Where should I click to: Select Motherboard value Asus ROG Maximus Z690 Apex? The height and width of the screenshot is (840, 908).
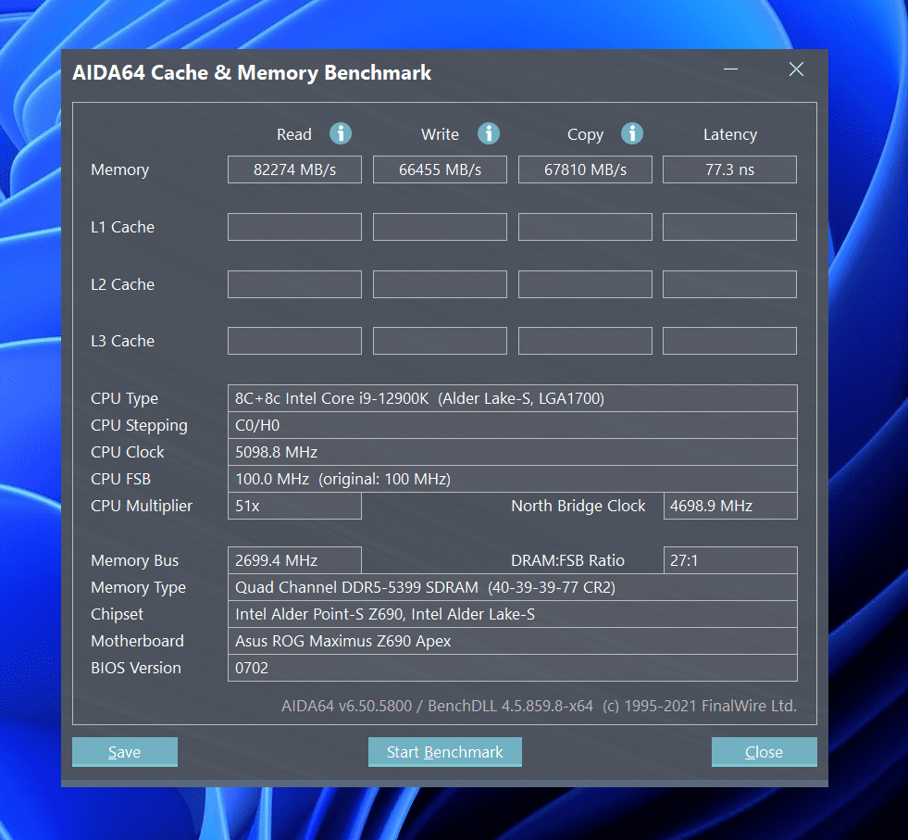[x=513, y=641]
